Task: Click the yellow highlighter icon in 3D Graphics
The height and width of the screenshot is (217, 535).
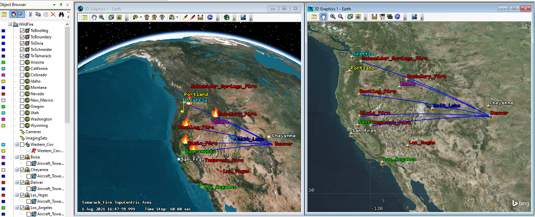Action: [185, 17]
